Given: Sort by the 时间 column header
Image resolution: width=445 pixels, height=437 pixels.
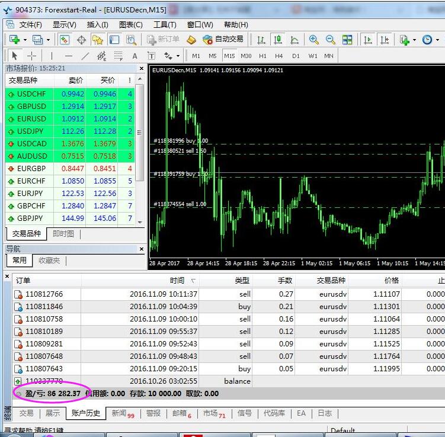Looking at the screenshot, I should [140, 281].
